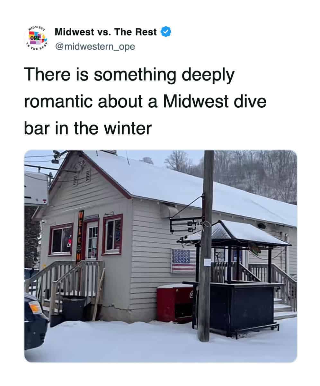Open the Midwest vs. The Rest display name
320x386 pixels.
click(106, 32)
